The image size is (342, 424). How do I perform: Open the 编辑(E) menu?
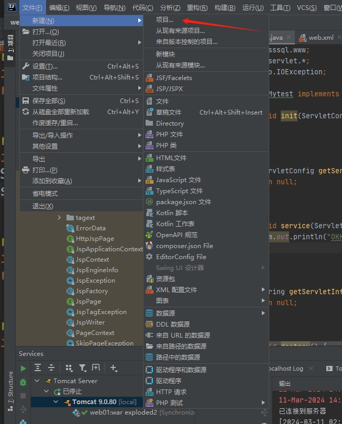click(x=59, y=7)
